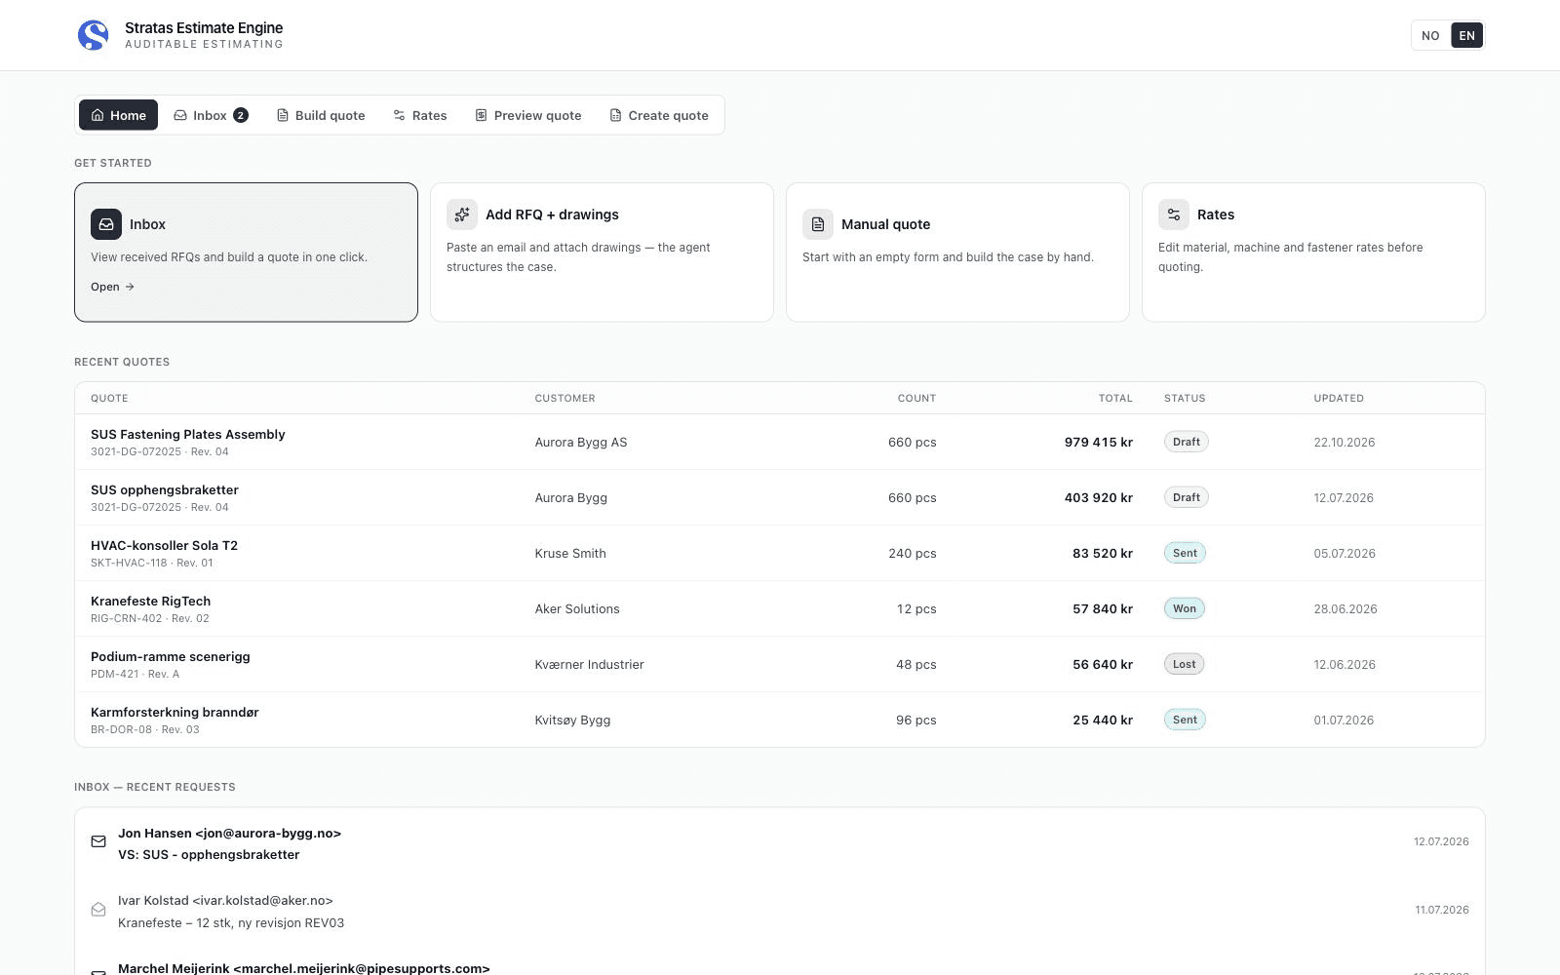Click updated date 28.06.2026
Screen dimensions: 1560x975
pyautogui.click(x=1345, y=609)
